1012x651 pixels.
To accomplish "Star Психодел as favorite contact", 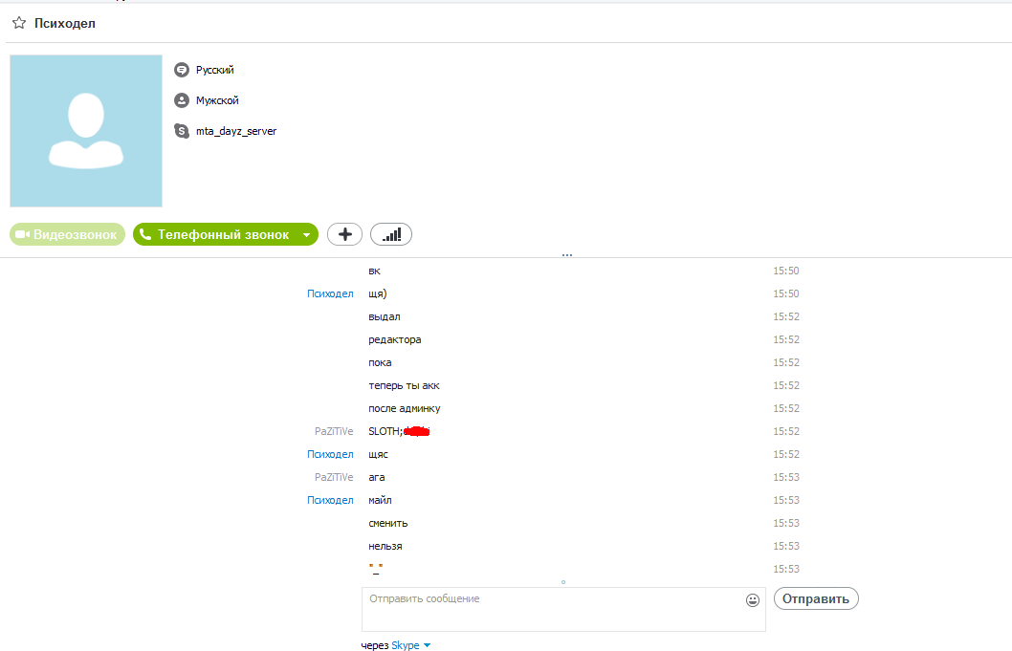I will (19, 23).
